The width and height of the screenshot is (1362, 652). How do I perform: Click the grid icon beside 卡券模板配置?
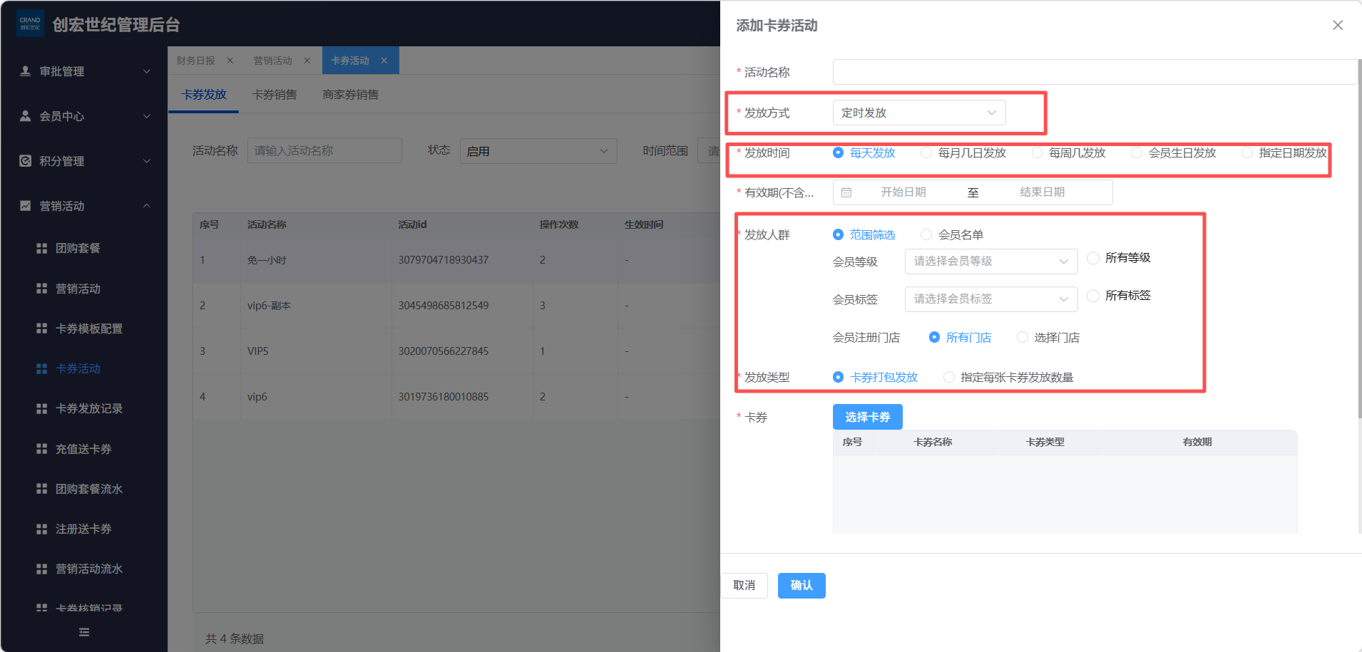click(x=41, y=328)
